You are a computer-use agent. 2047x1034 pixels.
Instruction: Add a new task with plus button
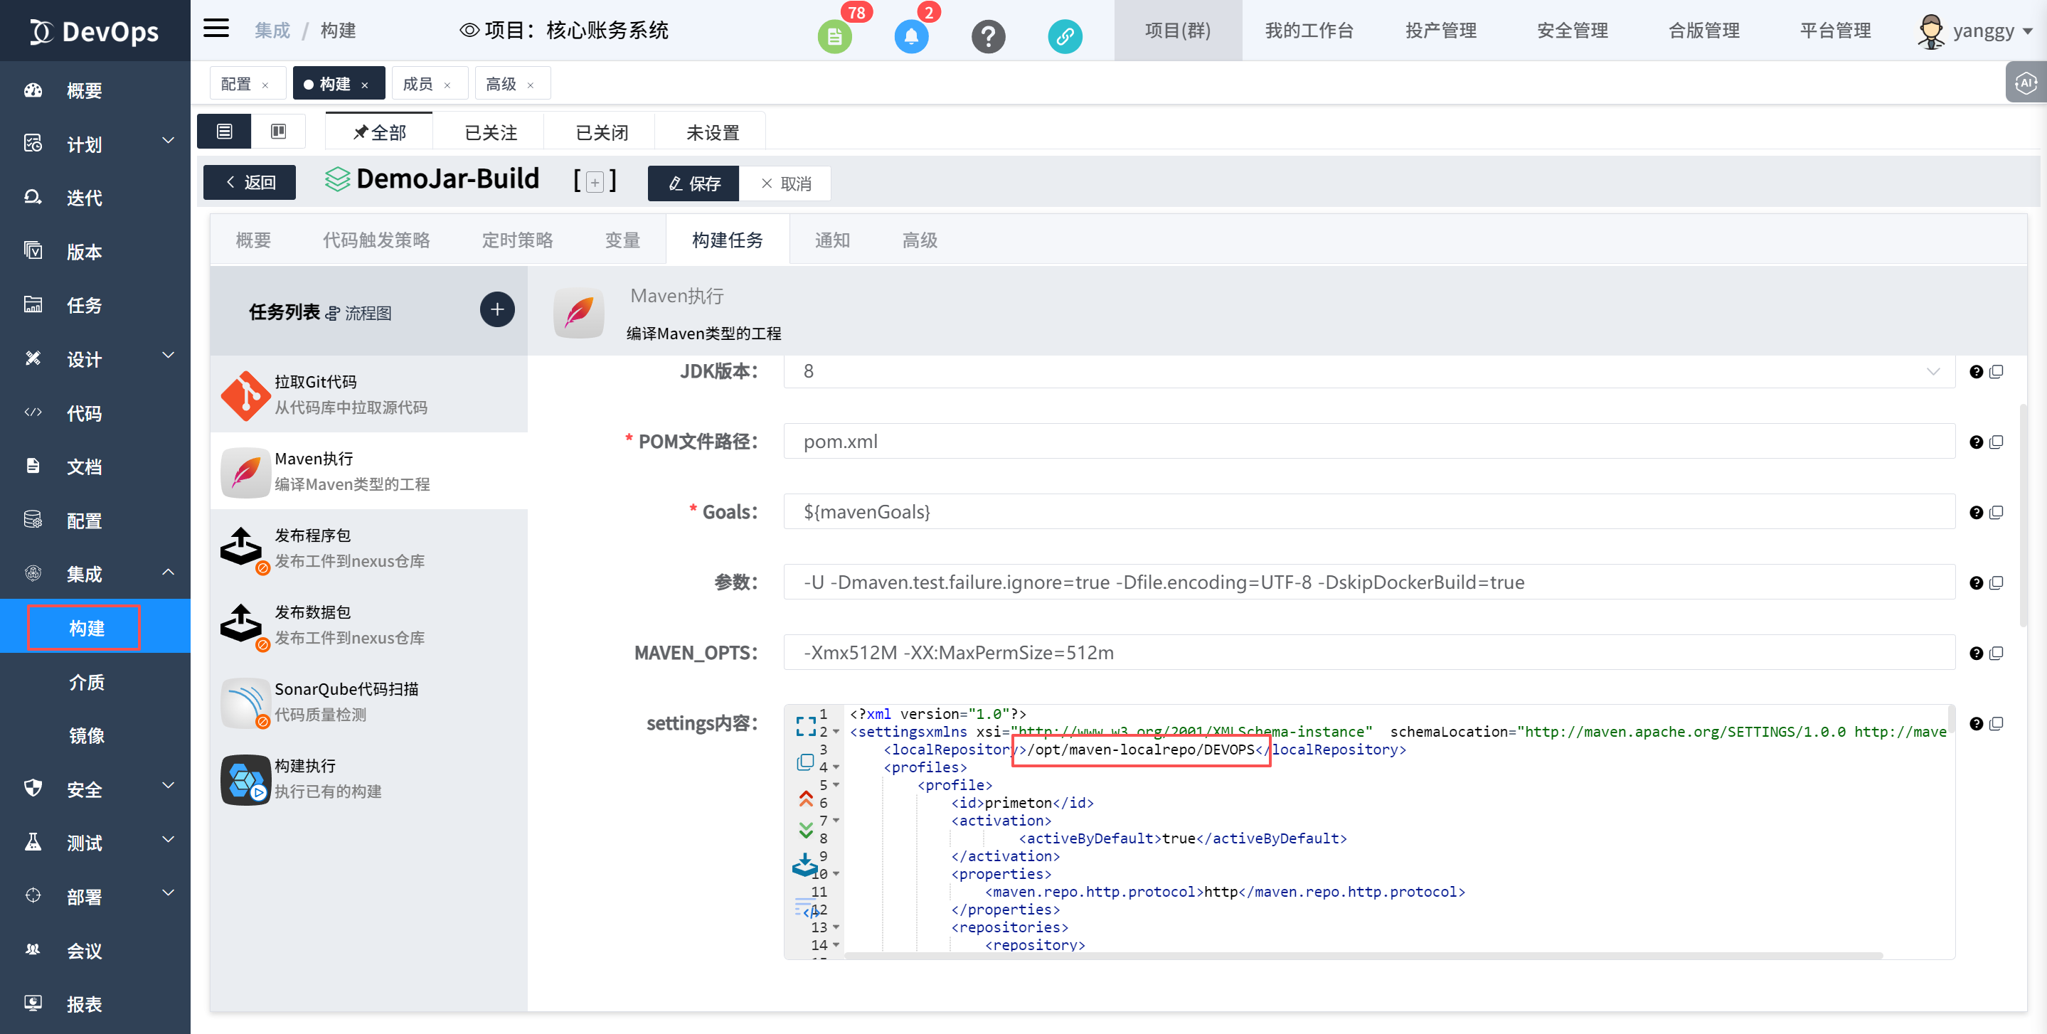pyautogui.click(x=496, y=310)
